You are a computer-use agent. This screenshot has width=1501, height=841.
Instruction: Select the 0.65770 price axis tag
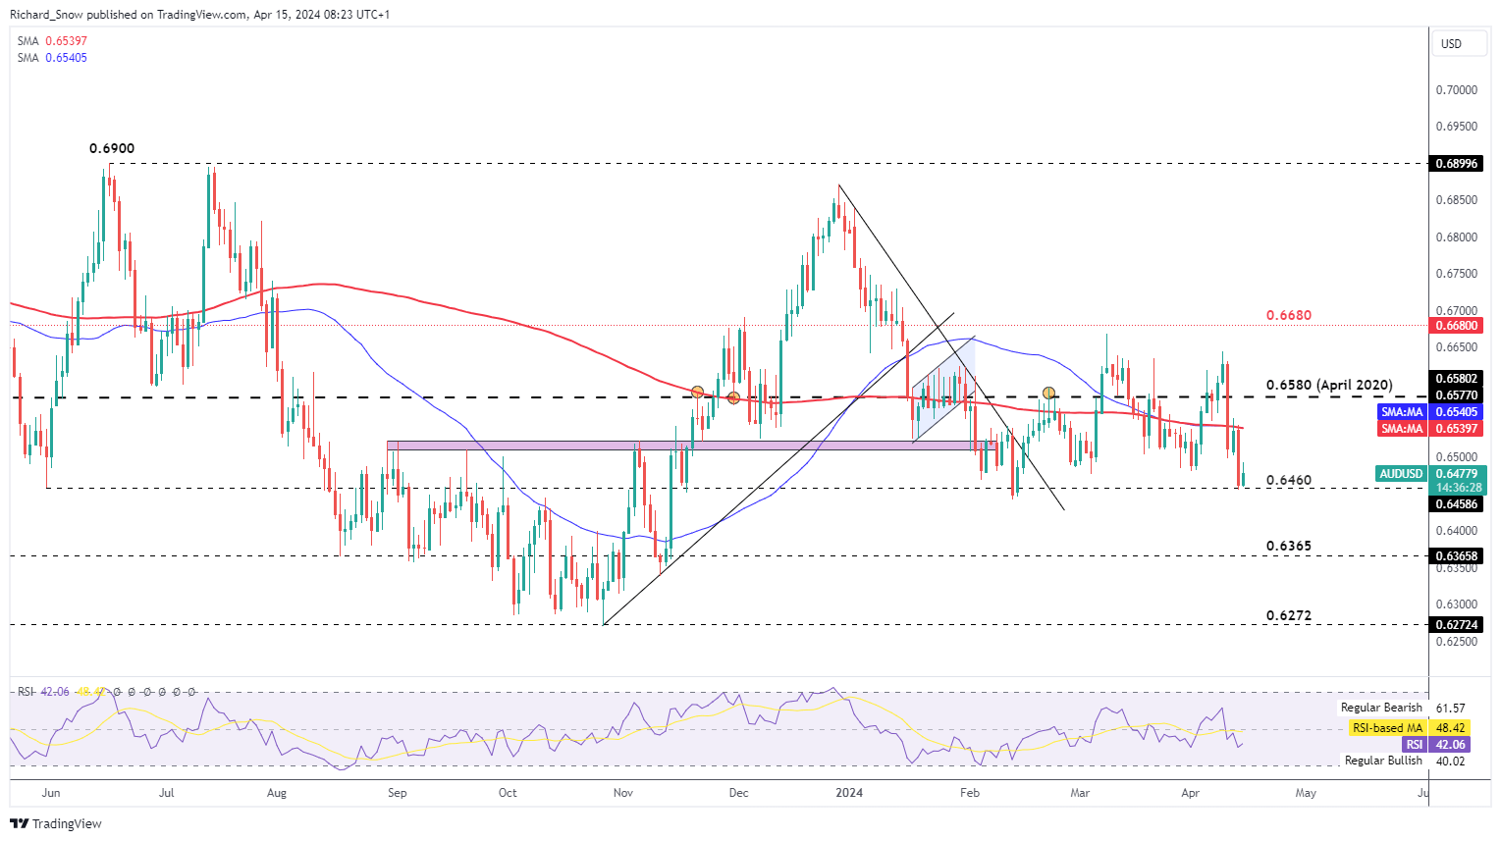1457,395
